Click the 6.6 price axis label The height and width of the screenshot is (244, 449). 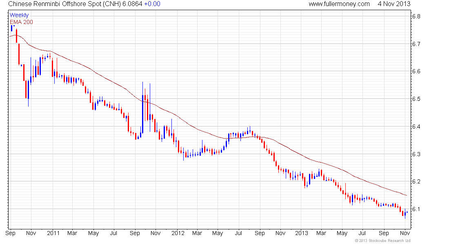(x=416, y=71)
